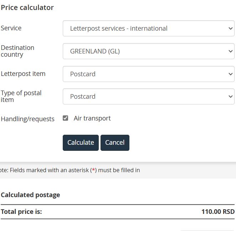The height and width of the screenshot is (231, 236).
Task: Click the Service field label
Action: (11, 28)
